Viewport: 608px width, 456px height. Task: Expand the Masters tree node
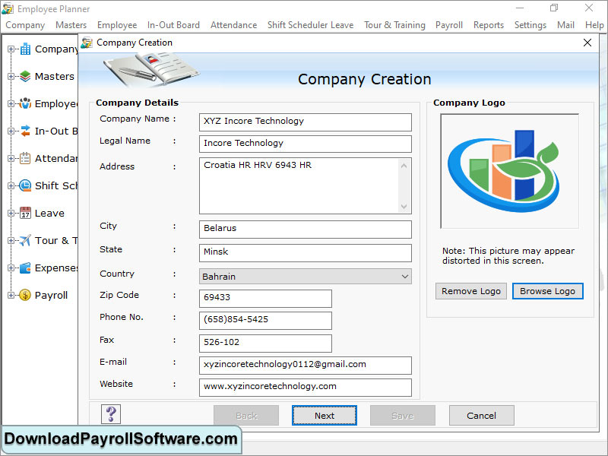[11, 76]
